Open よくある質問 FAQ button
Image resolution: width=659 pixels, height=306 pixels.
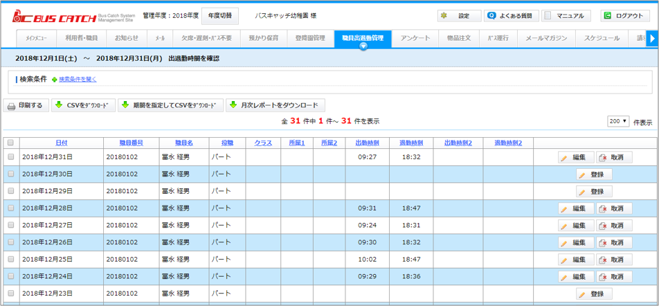pos(511,16)
